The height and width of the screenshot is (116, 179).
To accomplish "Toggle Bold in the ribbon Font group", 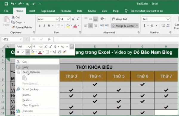I will [x=39, y=25].
